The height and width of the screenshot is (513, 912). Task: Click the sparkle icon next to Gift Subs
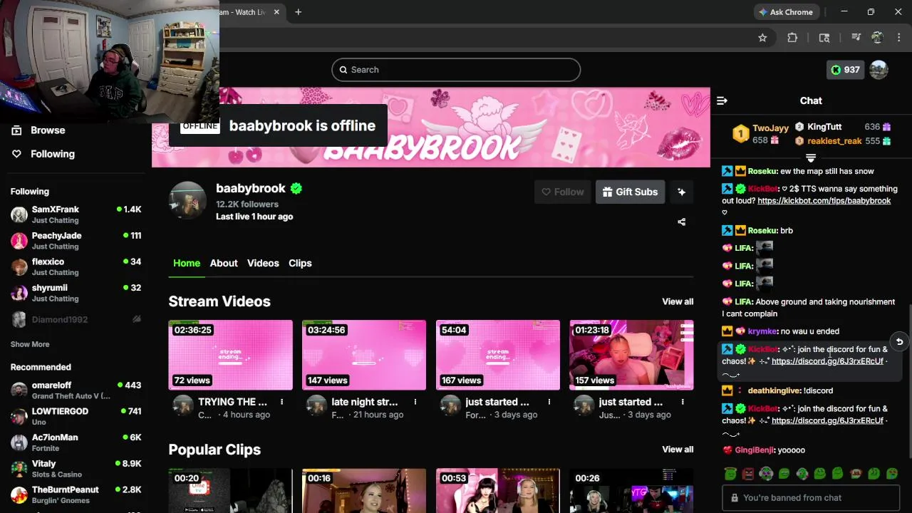(681, 192)
